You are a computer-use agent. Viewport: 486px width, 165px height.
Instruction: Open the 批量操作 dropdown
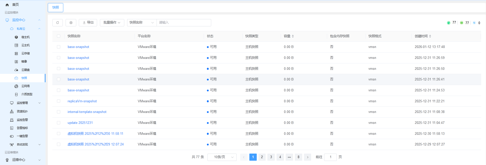click(112, 23)
